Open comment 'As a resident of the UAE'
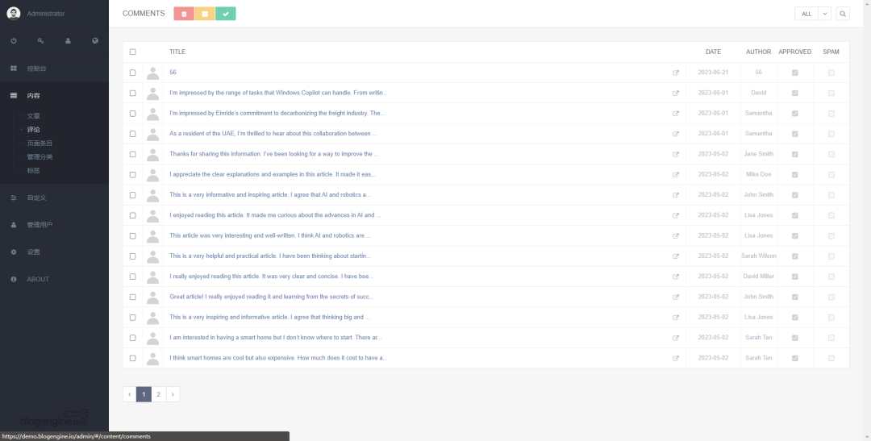 pyautogui.click(x=273, y=134)
